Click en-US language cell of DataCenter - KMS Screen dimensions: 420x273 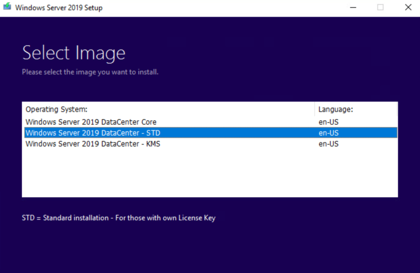click(x=329, y=144)
